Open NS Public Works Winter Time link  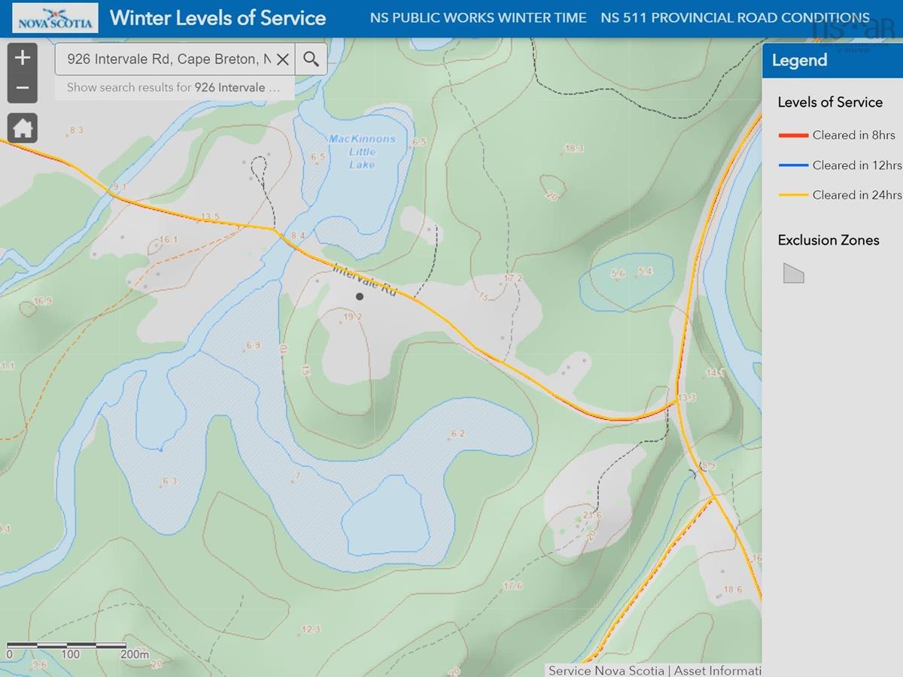[478, 18]
